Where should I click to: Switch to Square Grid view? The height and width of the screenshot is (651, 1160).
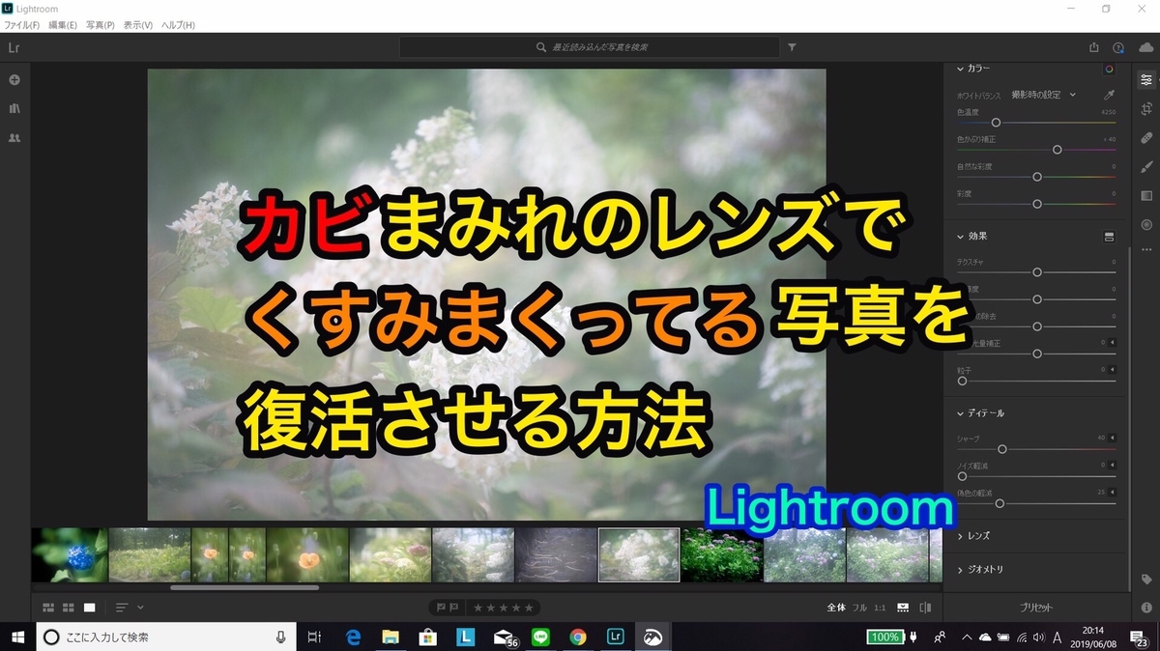69,608
